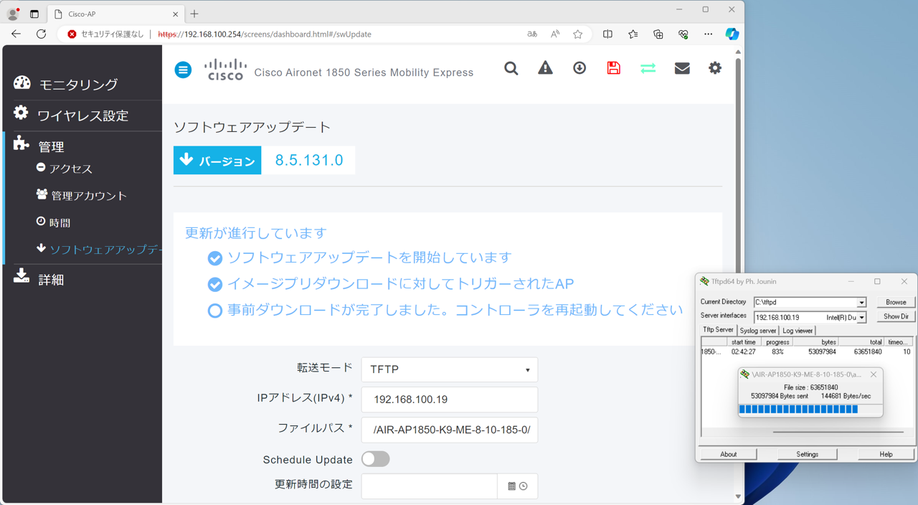
Task: Click the transfer progress bar in Tftpd64 popup
Action: point(810,409)
